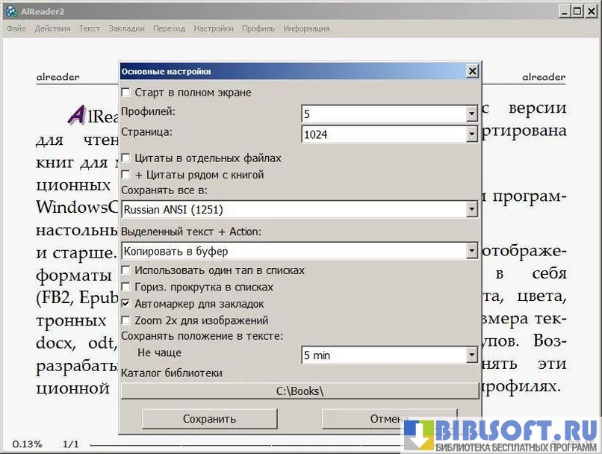The width and height of the screenshot is (602, 454).
Task: Maximize the AlReader2 window
Action: [576, 11]
